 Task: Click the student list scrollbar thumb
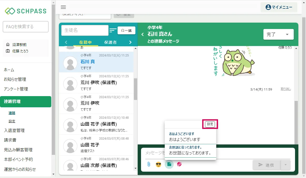[135, 89]
